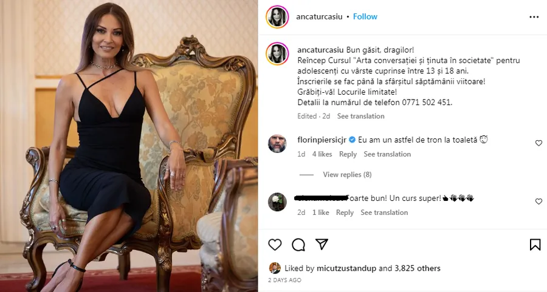Share post via paper plane icon
The height and width of the screenshot is (292, 547).
point(322,244)
